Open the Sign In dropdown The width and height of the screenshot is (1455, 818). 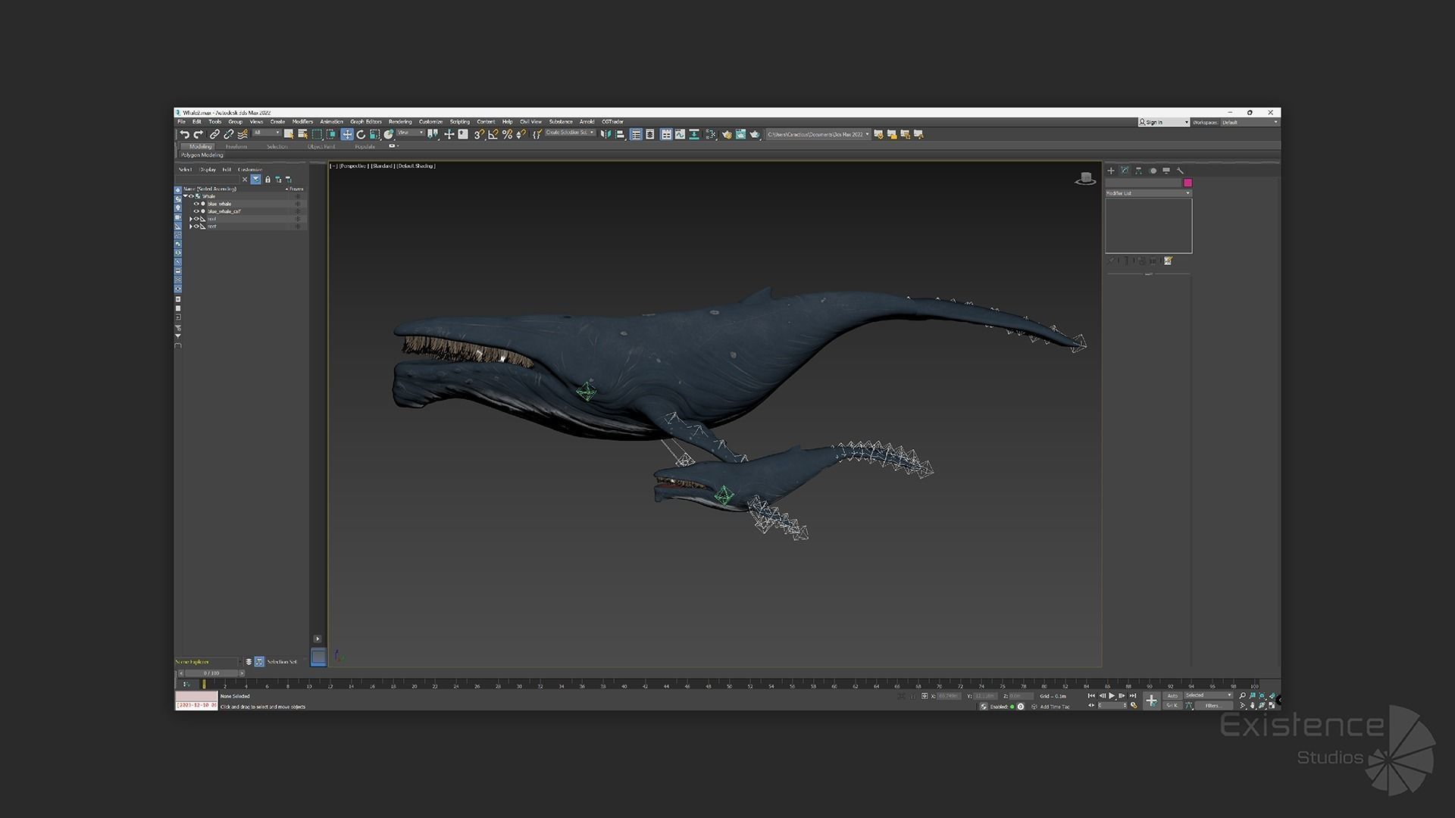(x=1163, y=122)
